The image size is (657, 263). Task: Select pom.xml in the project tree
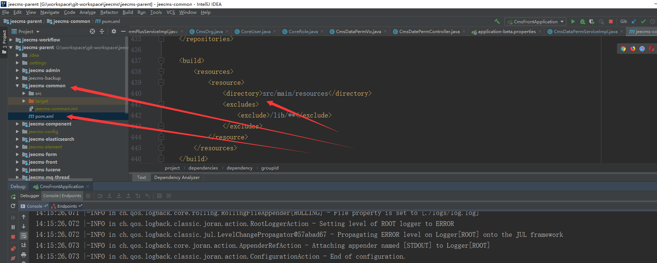[x=44, y=116]
